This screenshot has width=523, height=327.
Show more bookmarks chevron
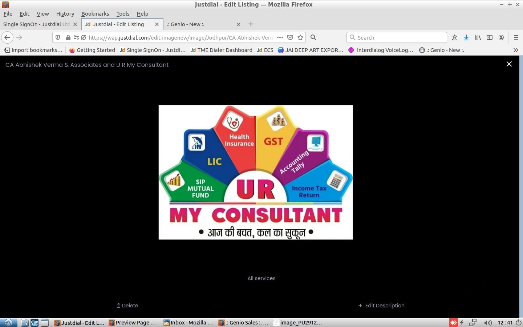pos(516,50)
